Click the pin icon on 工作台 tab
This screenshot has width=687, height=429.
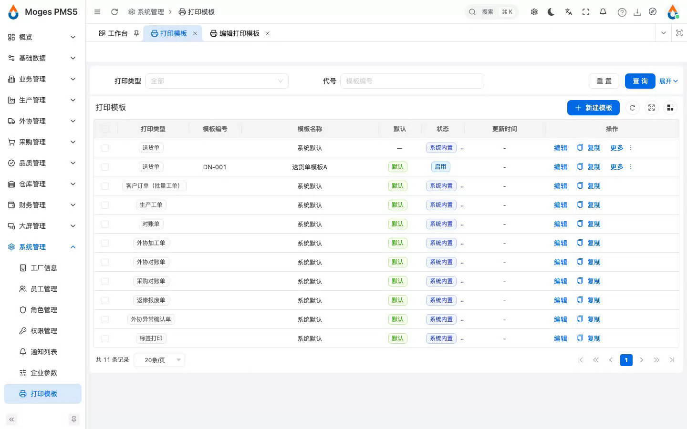136,33
